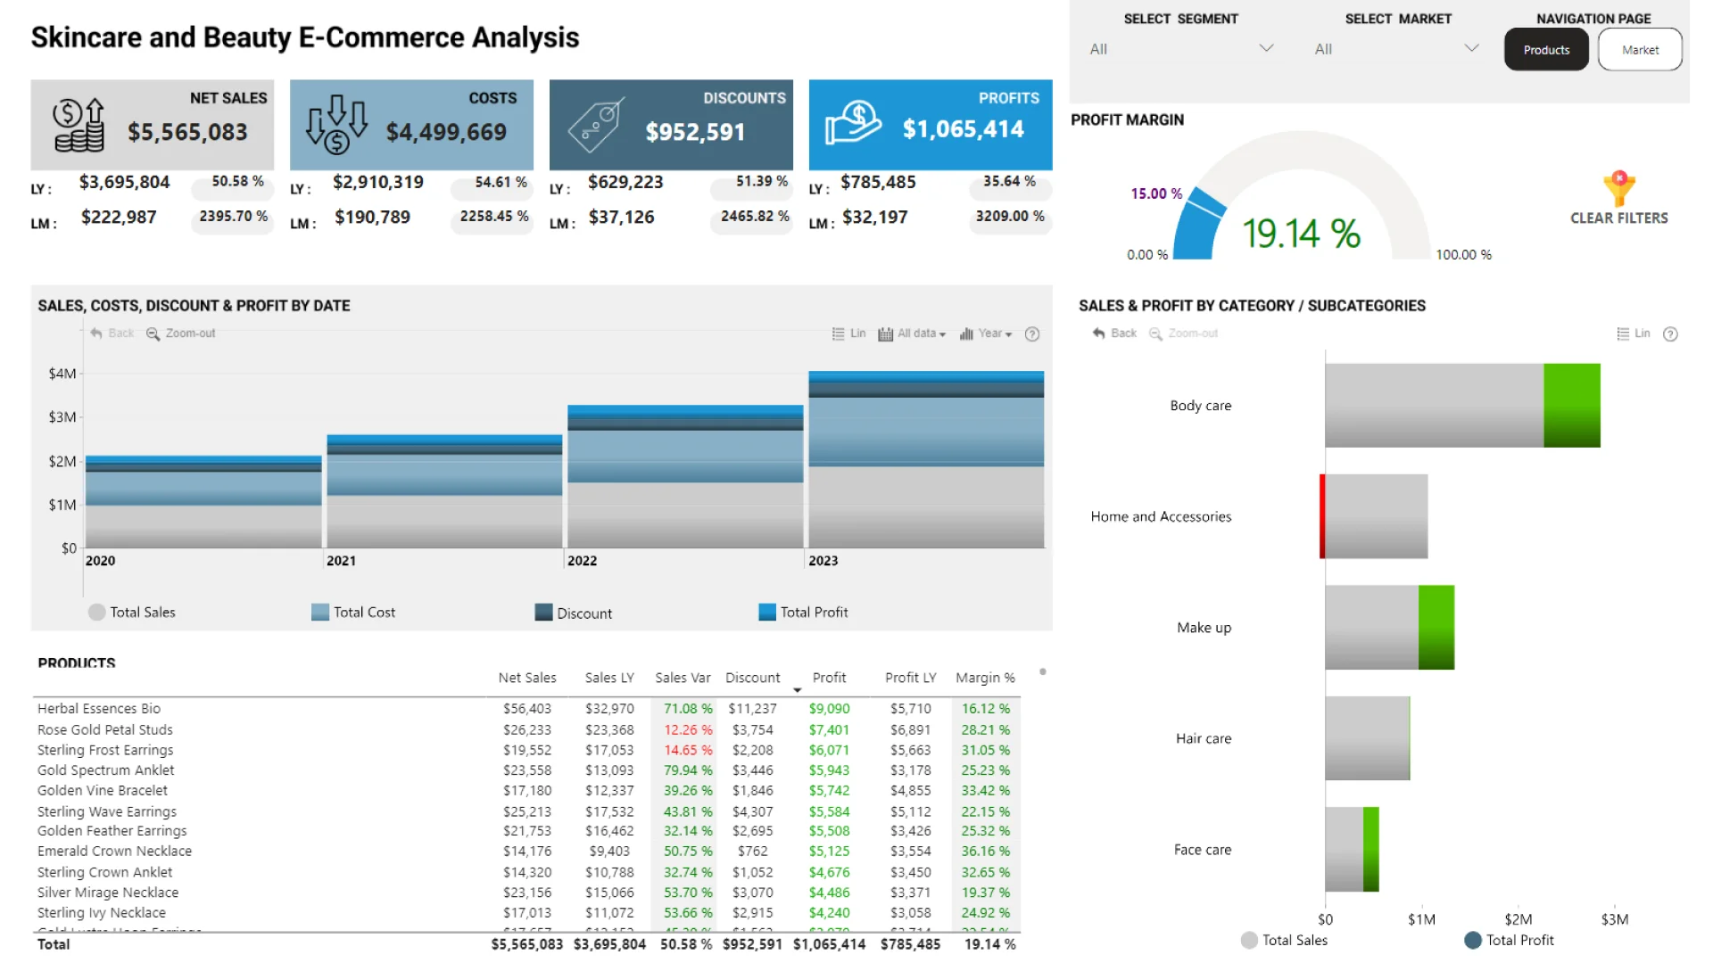Toggle Lin scale in category chart

[x=1634, y=333]
